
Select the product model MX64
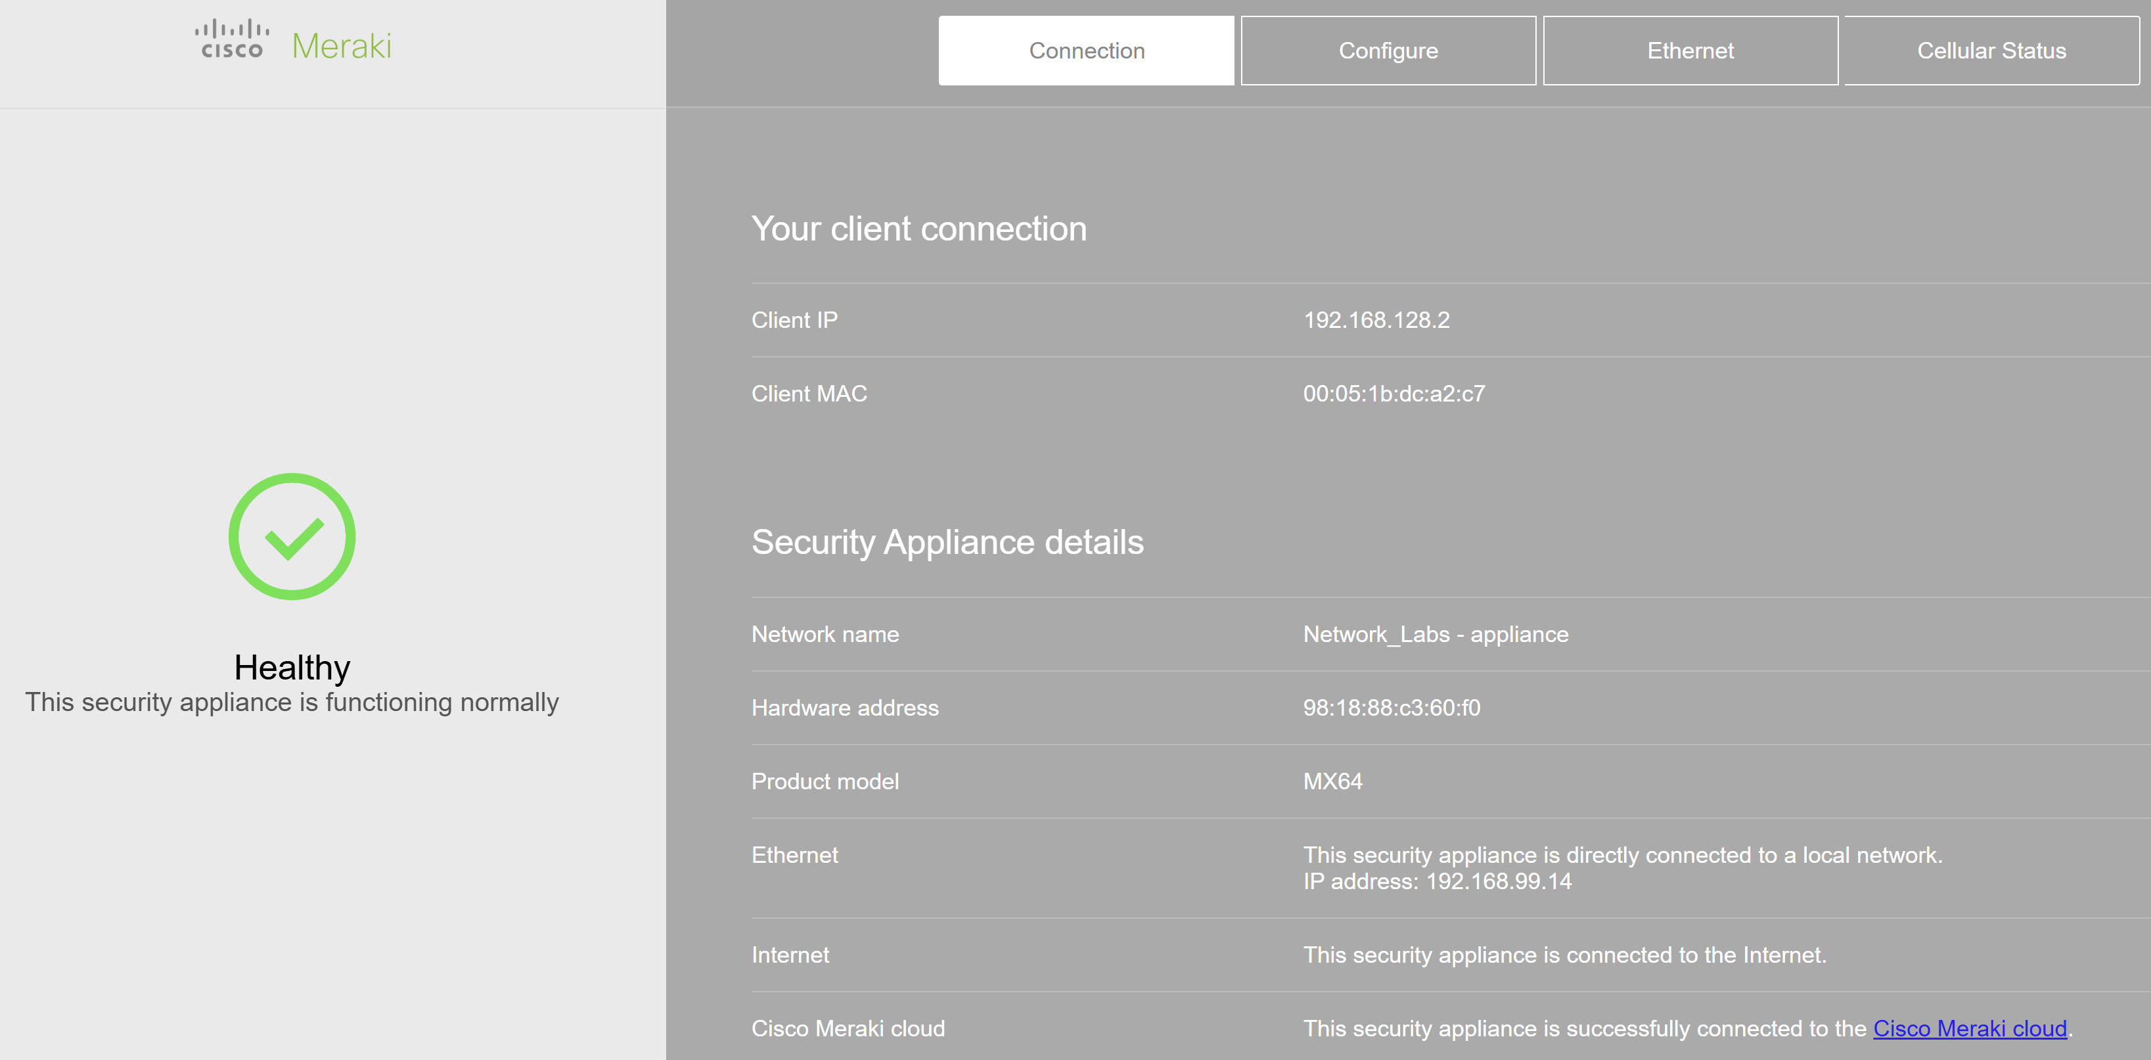click(1332, 781)
